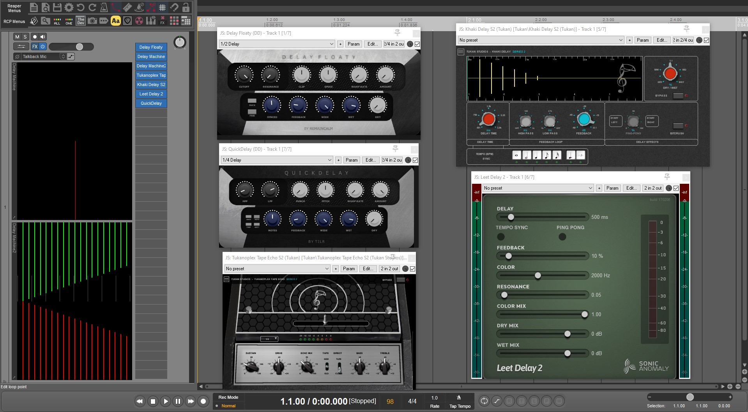Viewport: 748px width, 412px height.
Task: Enable Tempo Sync in Leet Delay 2
Action: coord(501,236)
